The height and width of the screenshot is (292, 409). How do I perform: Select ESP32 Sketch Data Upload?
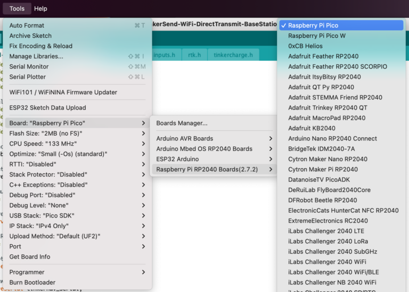click(77, 107)
